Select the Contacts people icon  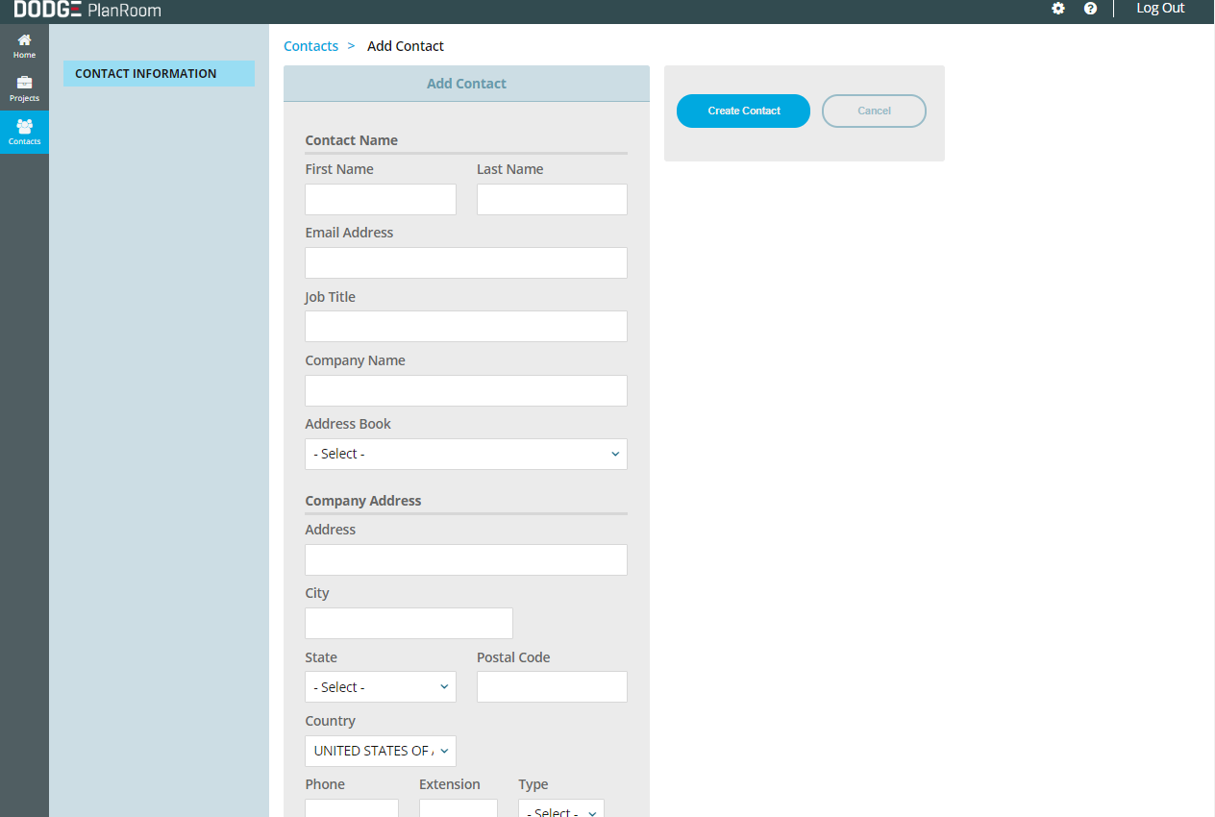(24, 126)
